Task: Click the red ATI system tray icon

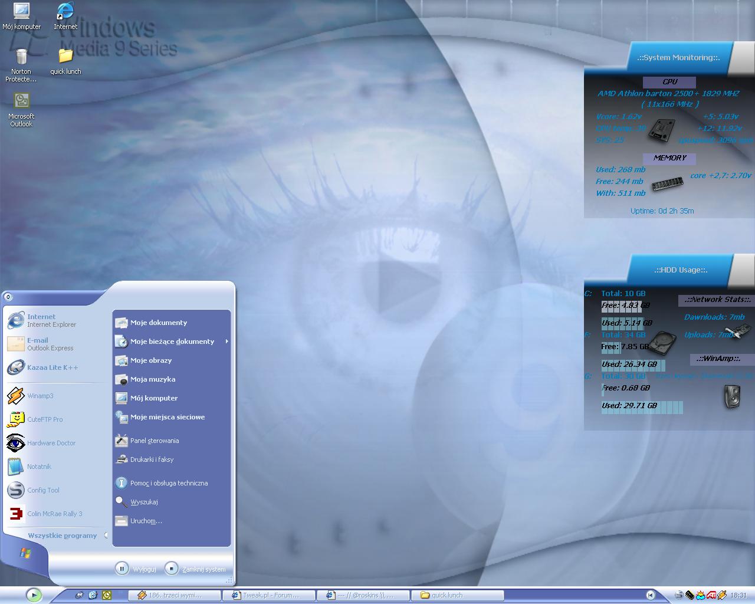Action: [x=711, y=595]
